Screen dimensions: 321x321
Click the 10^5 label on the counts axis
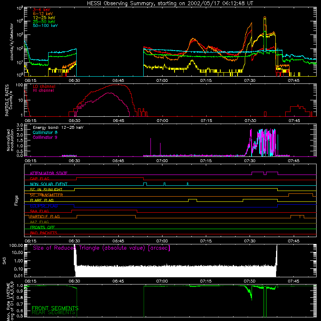(x=20, y=8)
